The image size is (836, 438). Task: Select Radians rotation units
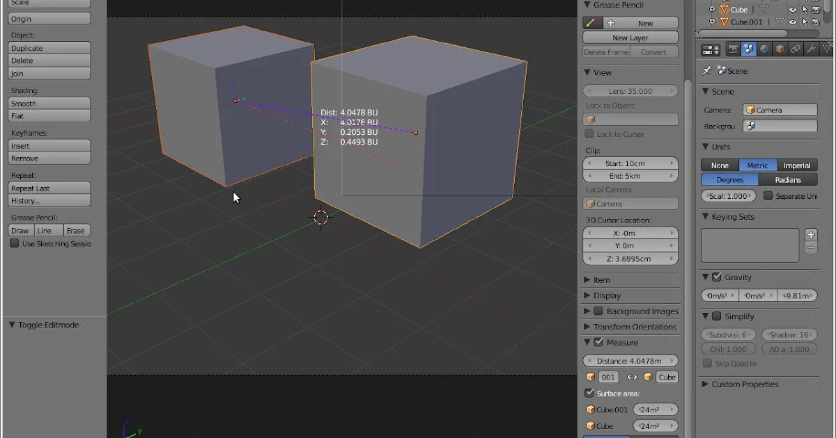(x=788, y=179)
